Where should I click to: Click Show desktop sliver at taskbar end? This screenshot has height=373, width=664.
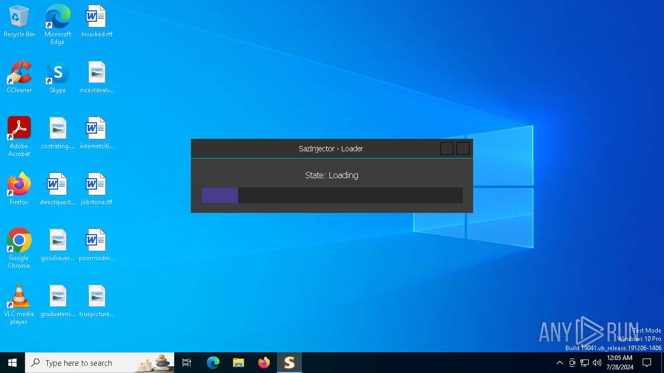pyautogui.click(x=662, y=363)
